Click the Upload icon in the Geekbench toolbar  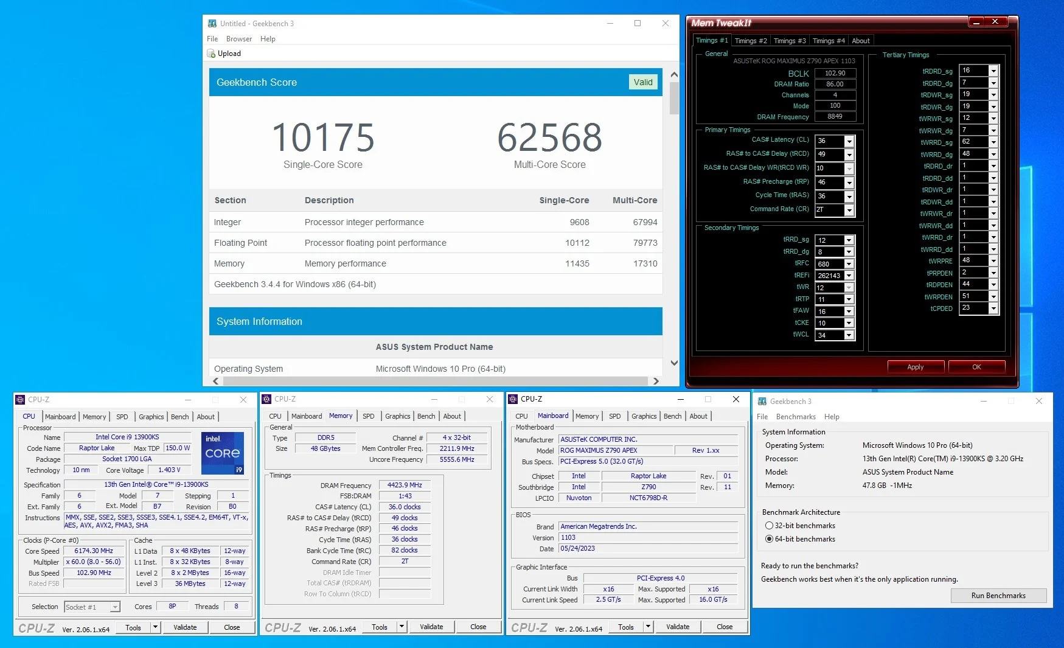[x=212, y=54]
